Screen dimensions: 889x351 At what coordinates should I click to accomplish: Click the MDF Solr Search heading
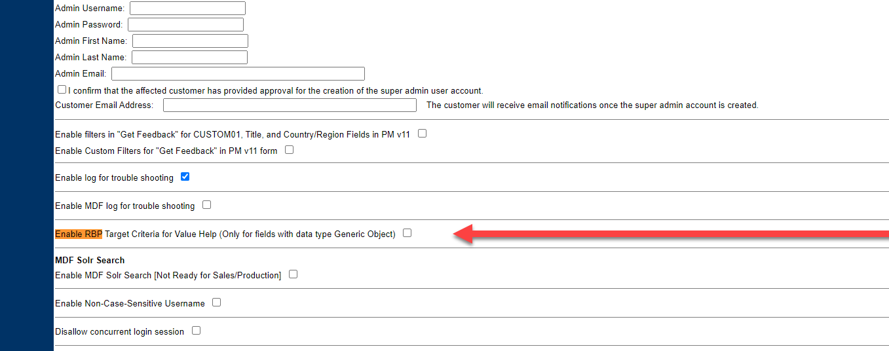point(90,260)
